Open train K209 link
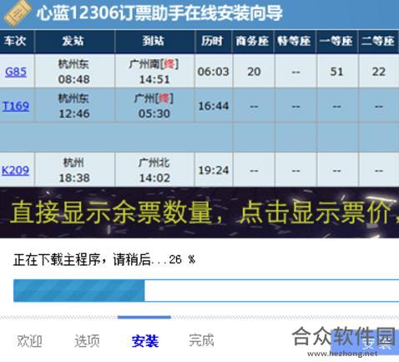This screenshot has height=362, width=399. [16, 170]
